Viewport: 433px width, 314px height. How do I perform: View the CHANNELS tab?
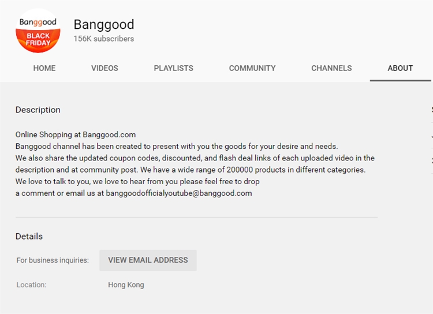(x=331, y=68)
